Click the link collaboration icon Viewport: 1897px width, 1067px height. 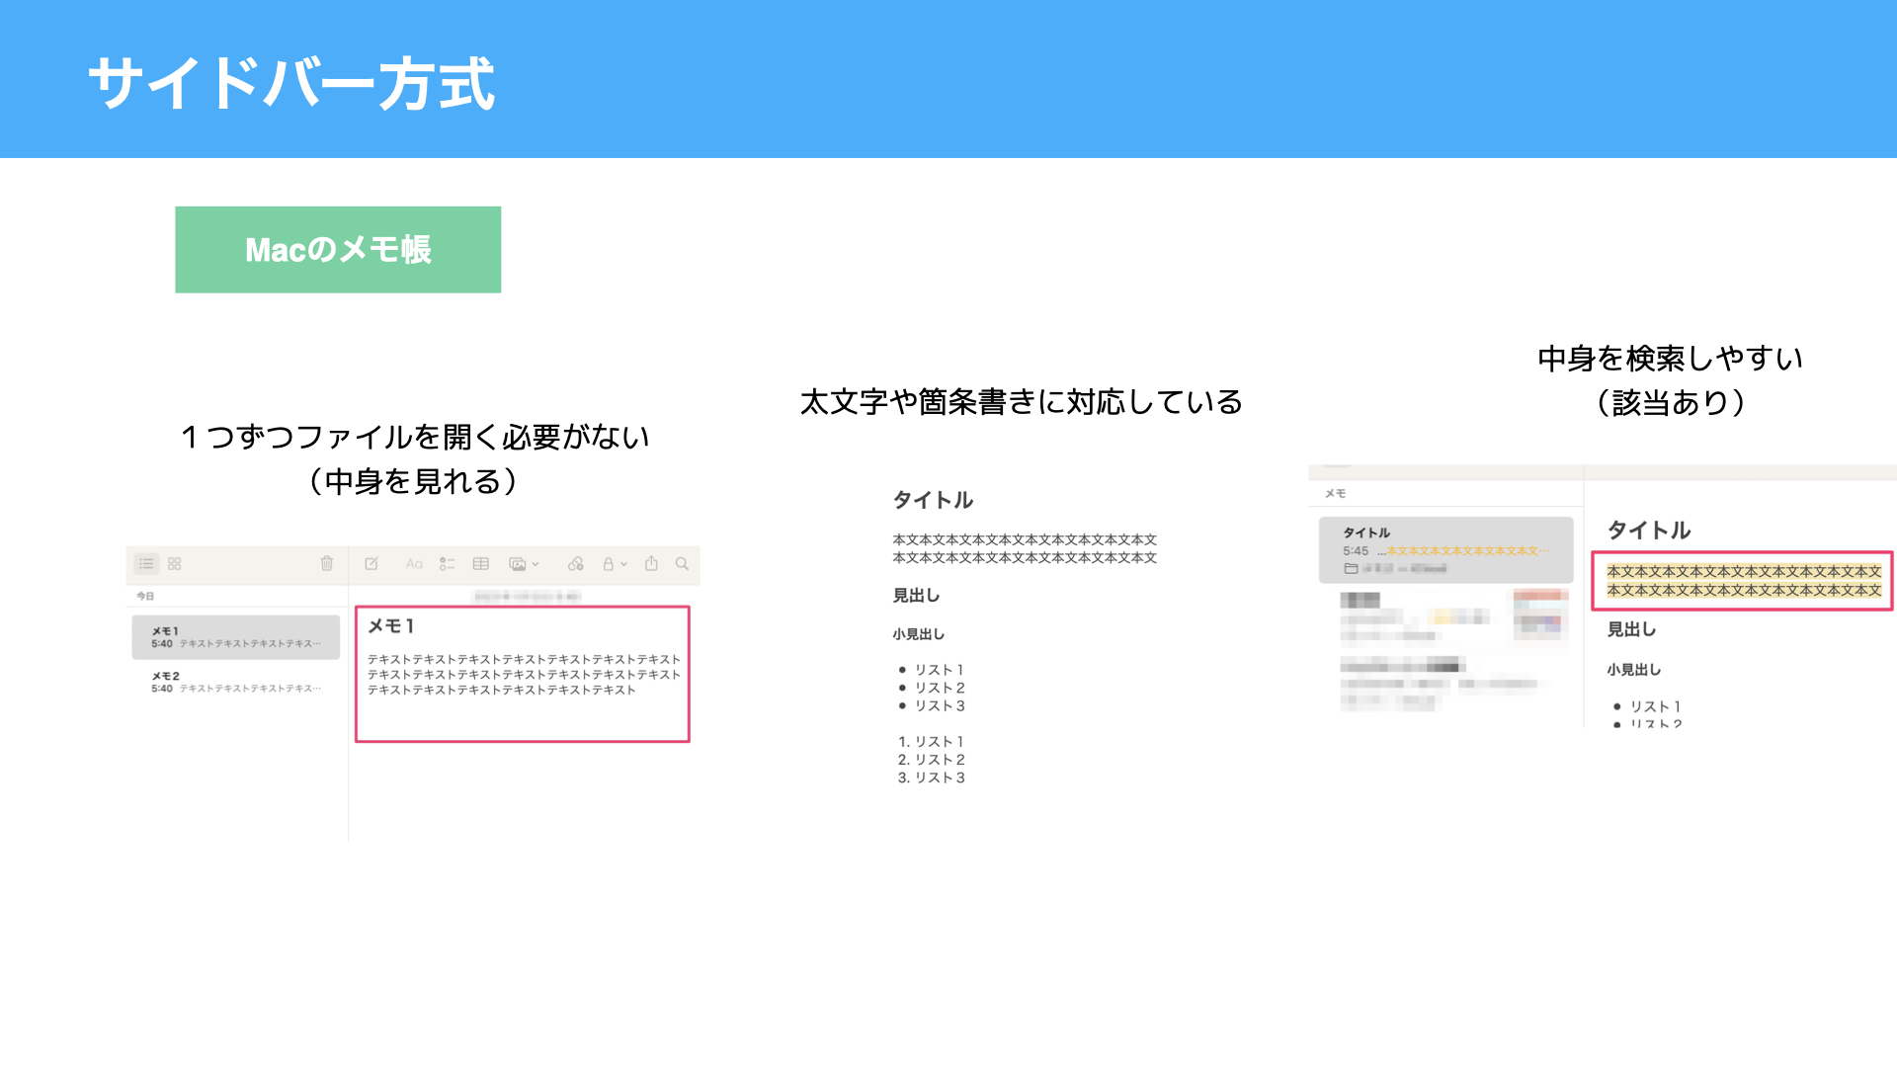point(576,564)
